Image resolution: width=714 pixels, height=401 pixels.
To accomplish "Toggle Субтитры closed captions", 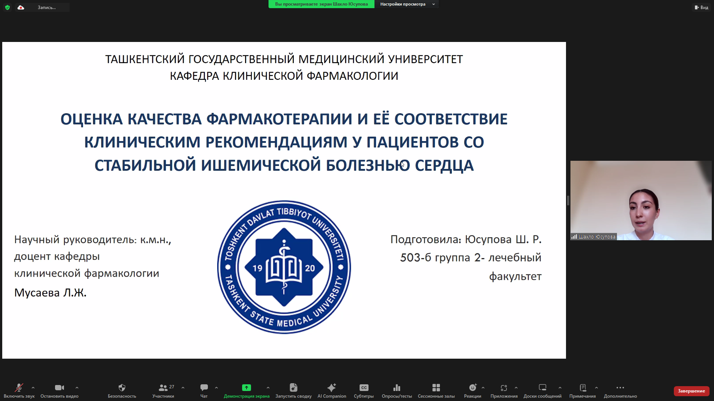I will [x=364, y=388].
